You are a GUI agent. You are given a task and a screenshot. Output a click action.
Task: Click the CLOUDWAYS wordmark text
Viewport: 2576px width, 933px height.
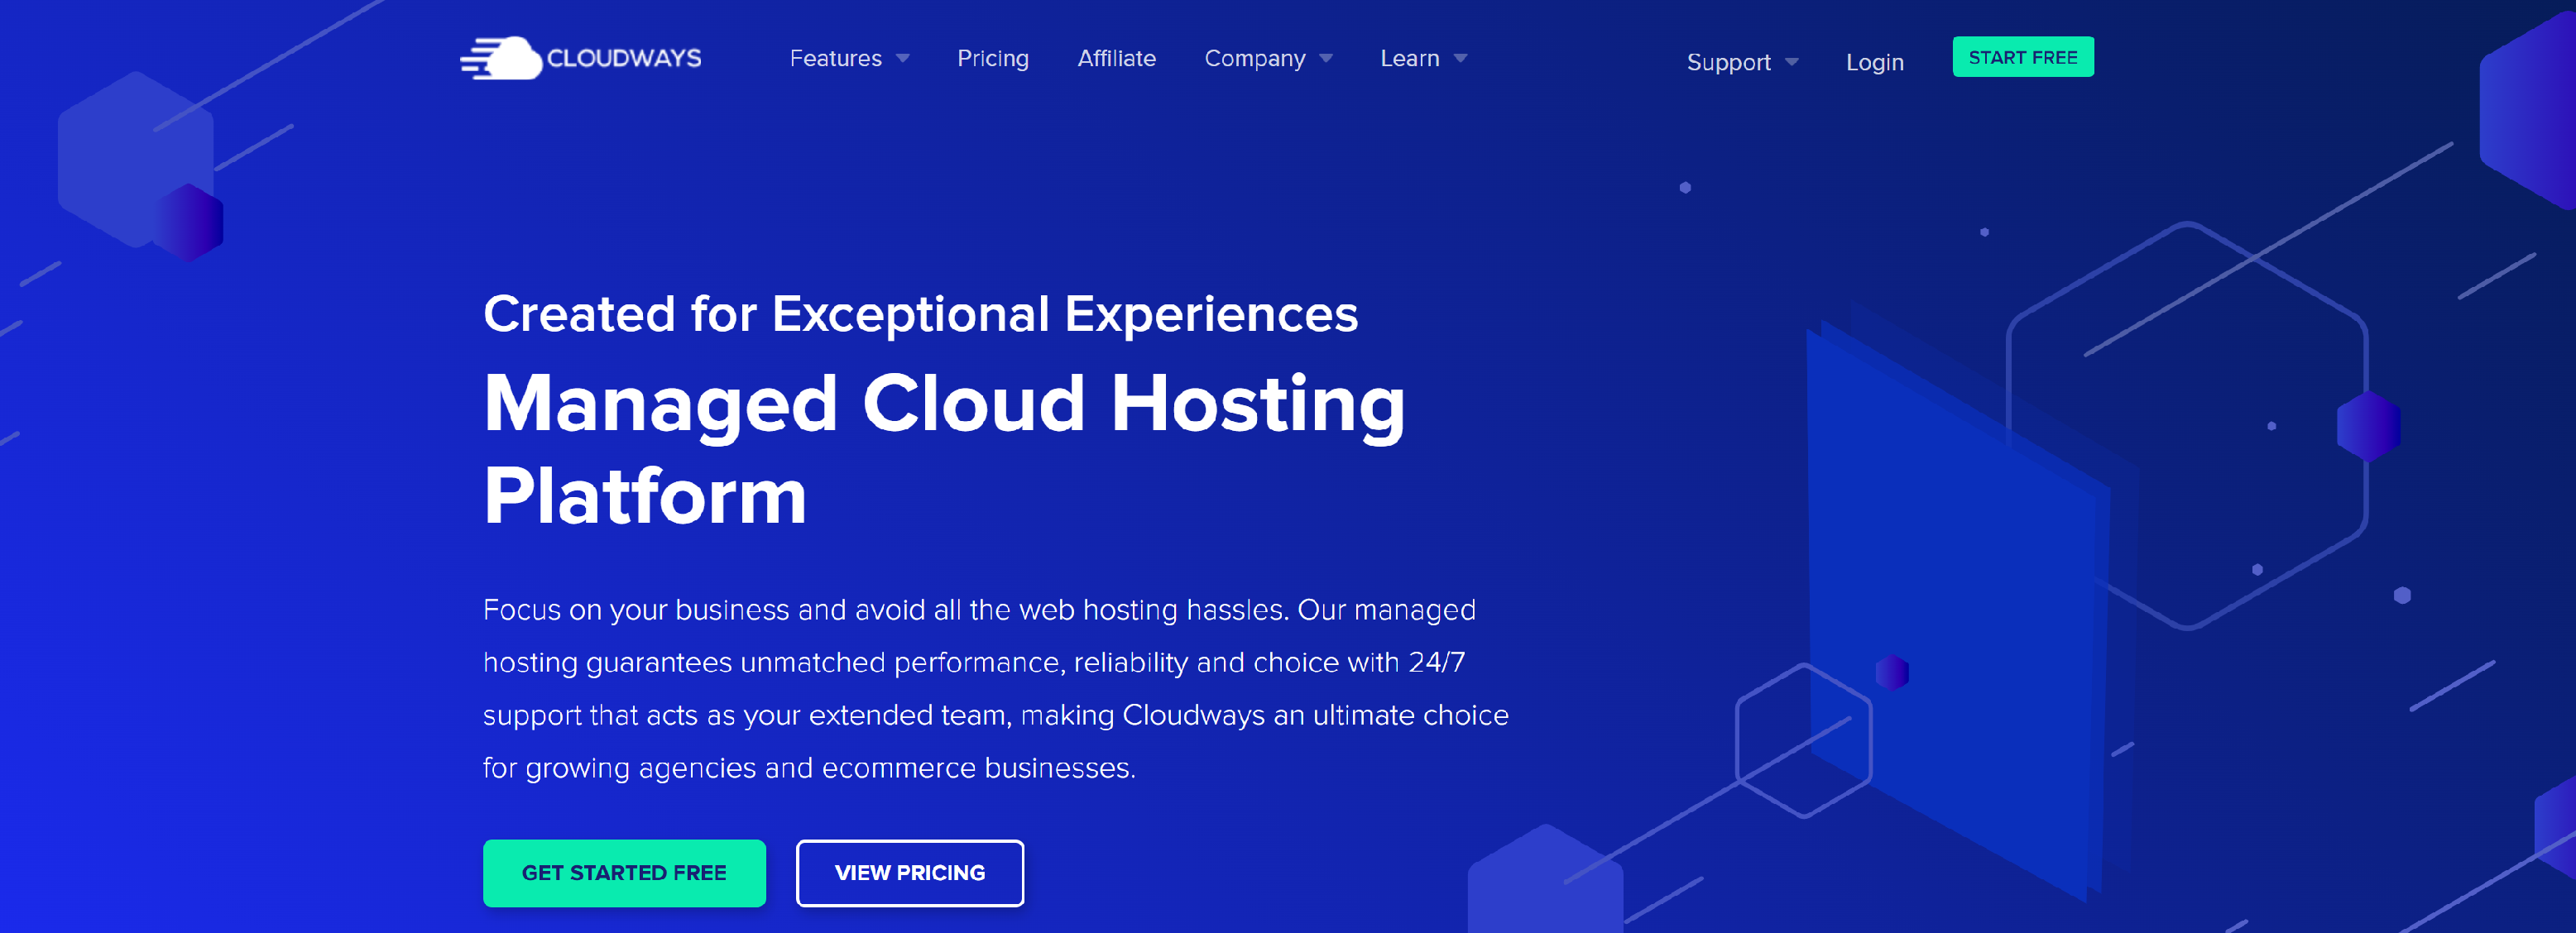[x=624, y=58]
